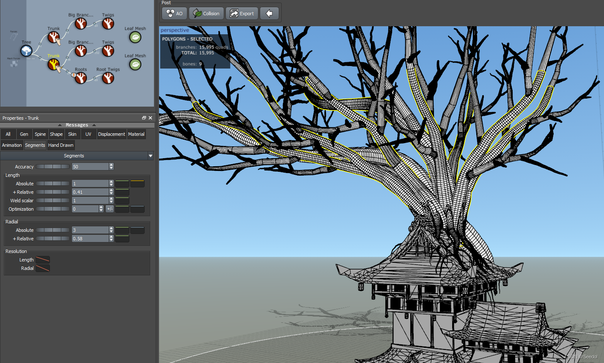The width and height of the screenshot is (604, 363).
Task: Click the Roots node icon
Action: (x=81, y=78)
